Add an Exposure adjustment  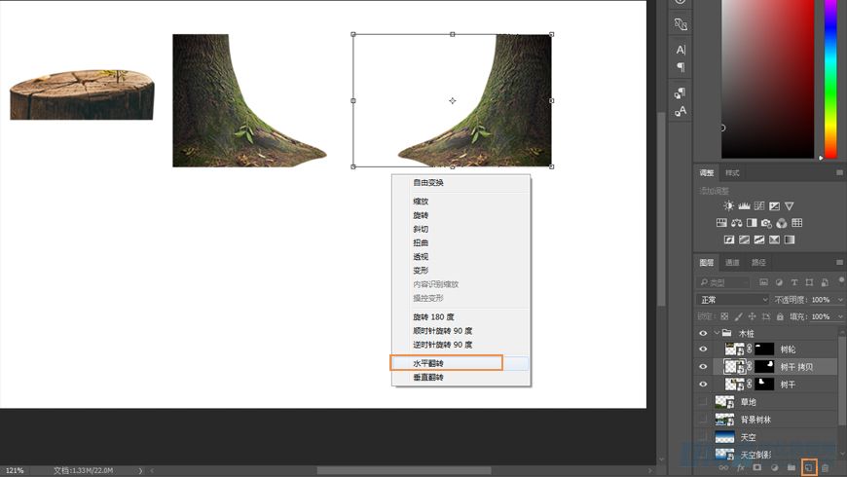774,205
